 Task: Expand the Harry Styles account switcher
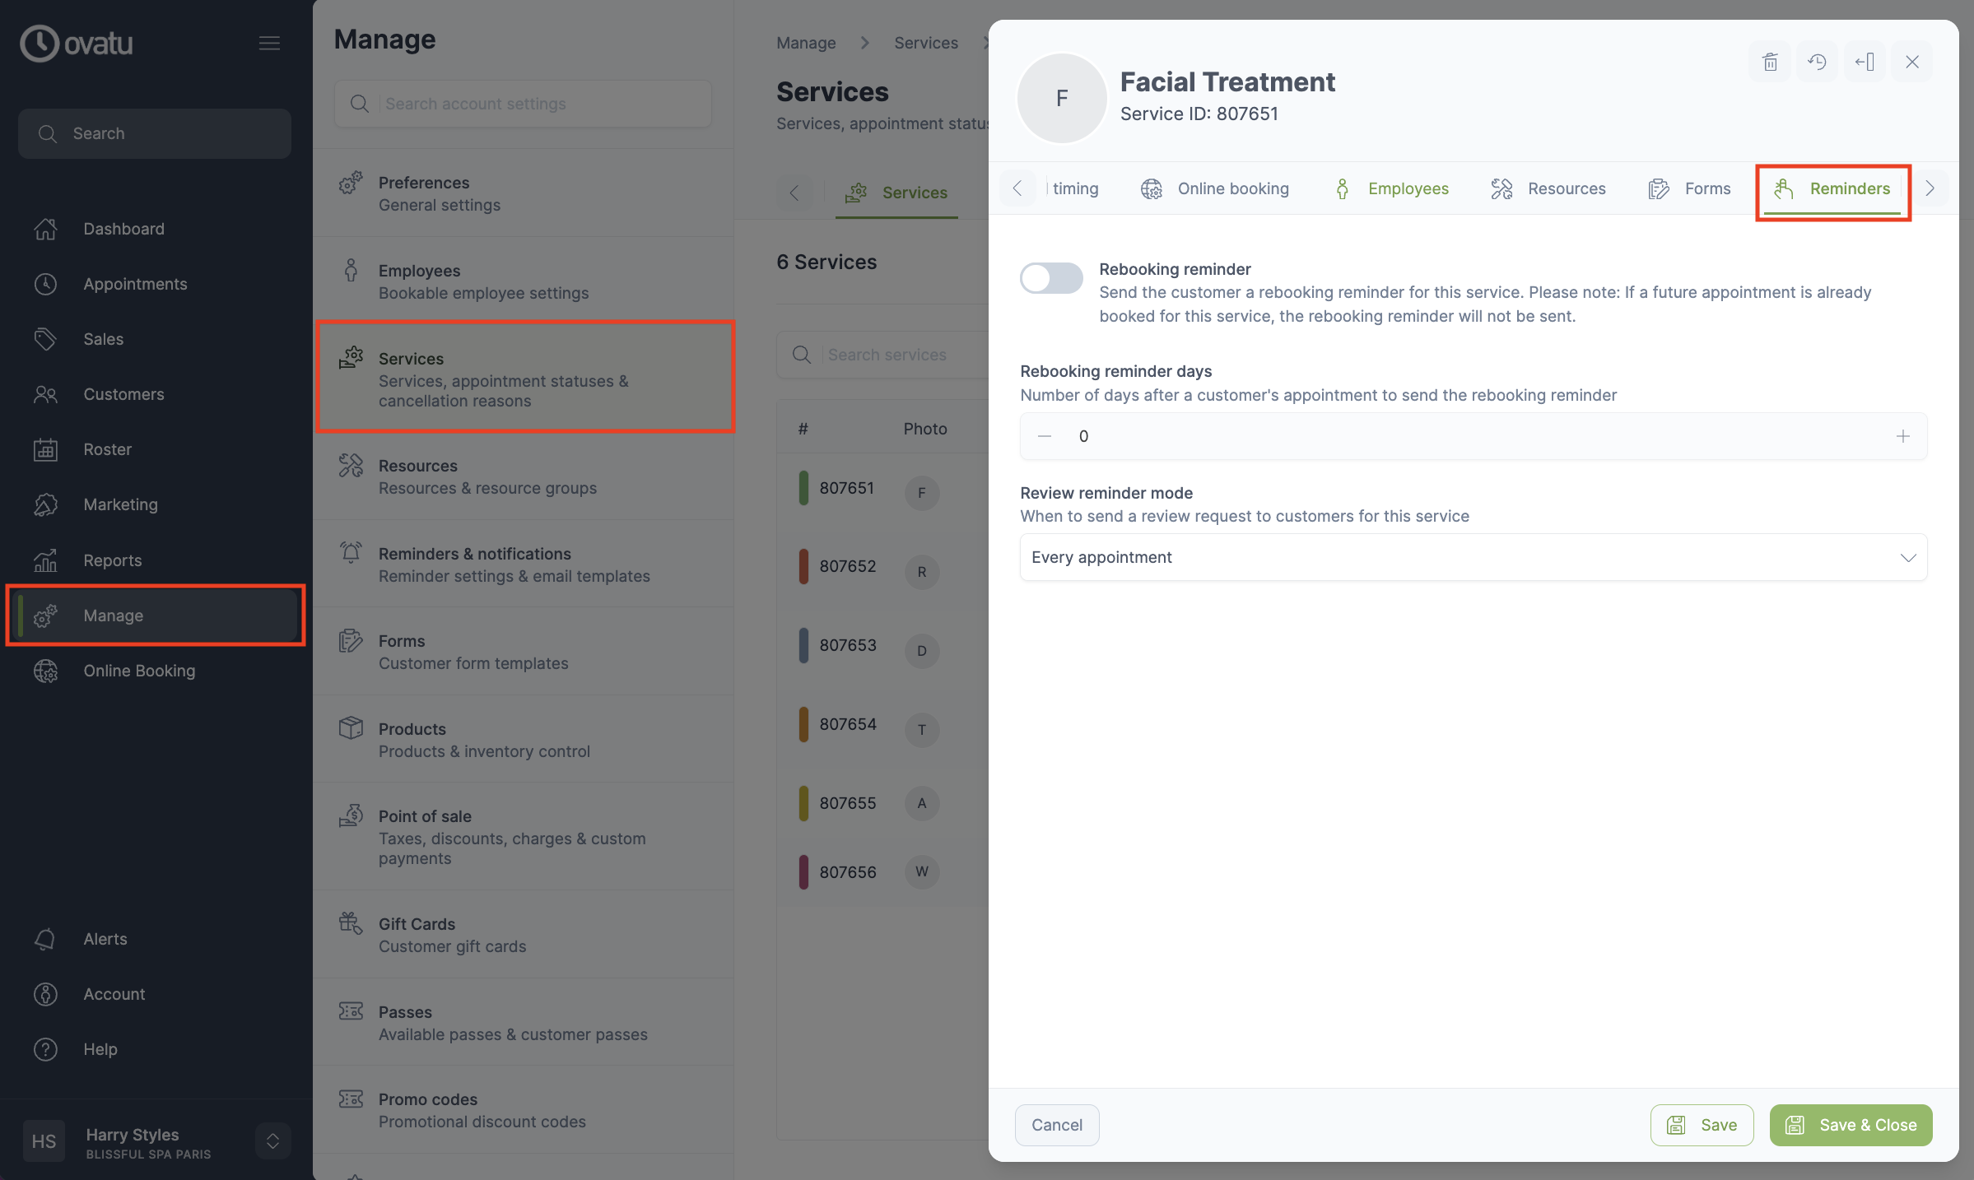click(272, 1141)
